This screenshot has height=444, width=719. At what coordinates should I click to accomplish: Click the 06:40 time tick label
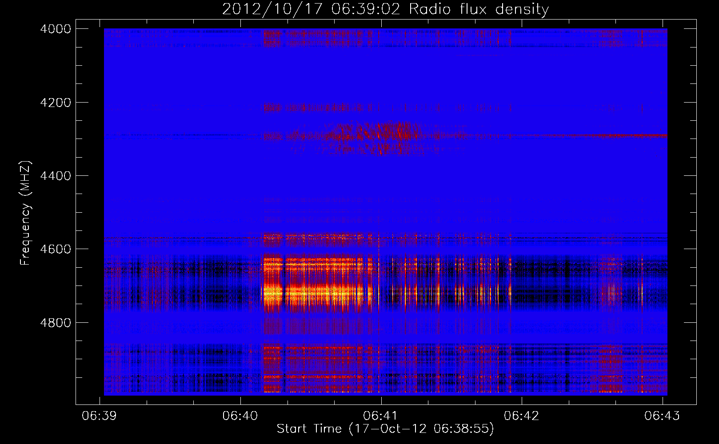coord(240,416)
